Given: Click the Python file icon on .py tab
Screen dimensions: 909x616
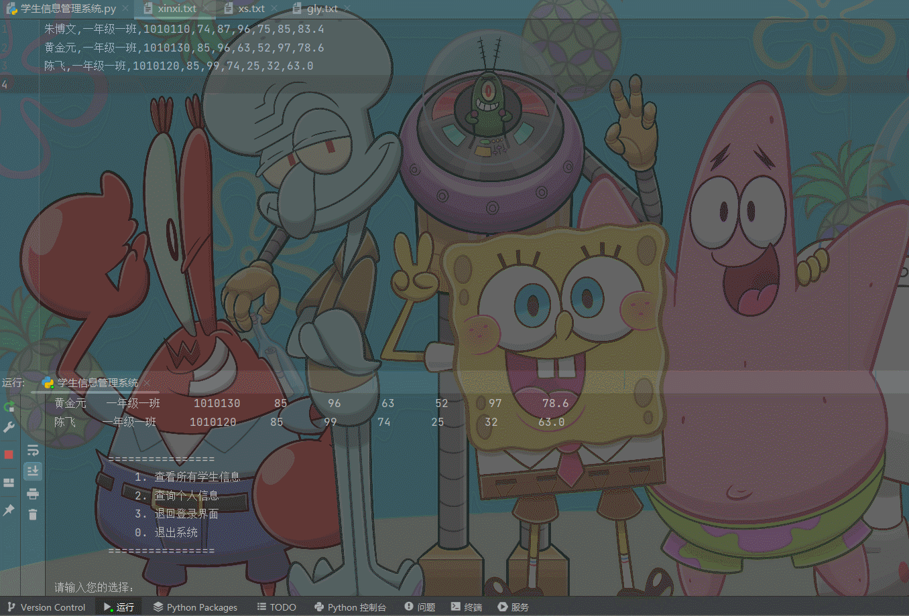Looking at the screenshot, I should click(11, 9).
